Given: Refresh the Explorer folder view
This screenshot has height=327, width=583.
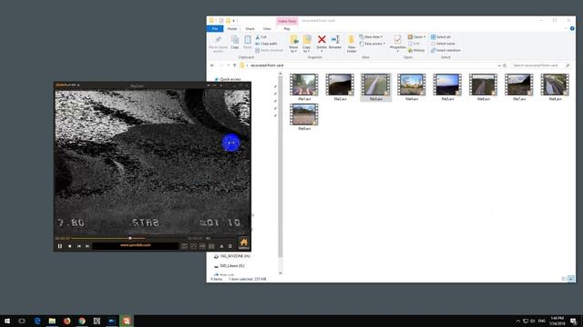Looking at the screenshot, I should (505, 65).
